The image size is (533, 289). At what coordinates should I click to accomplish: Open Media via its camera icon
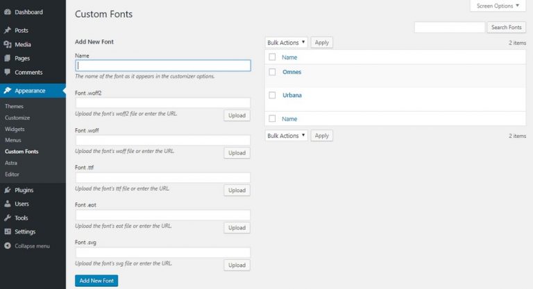[x=8, y=44]
